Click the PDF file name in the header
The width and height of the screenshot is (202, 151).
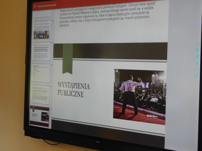click(x=47, y=6)
